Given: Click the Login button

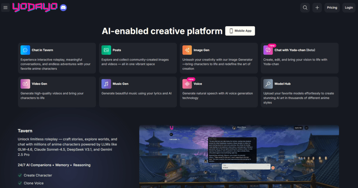Looking at the screenshot, I should point(349,8).
